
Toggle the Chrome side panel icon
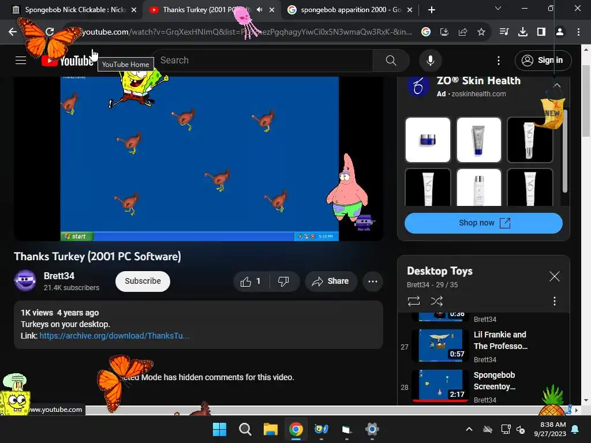coord(541,32)
